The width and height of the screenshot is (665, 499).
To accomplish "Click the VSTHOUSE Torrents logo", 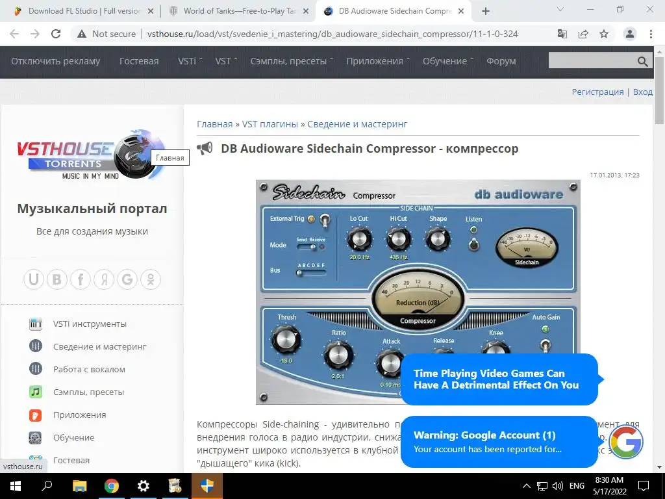I will pos(90,153).
